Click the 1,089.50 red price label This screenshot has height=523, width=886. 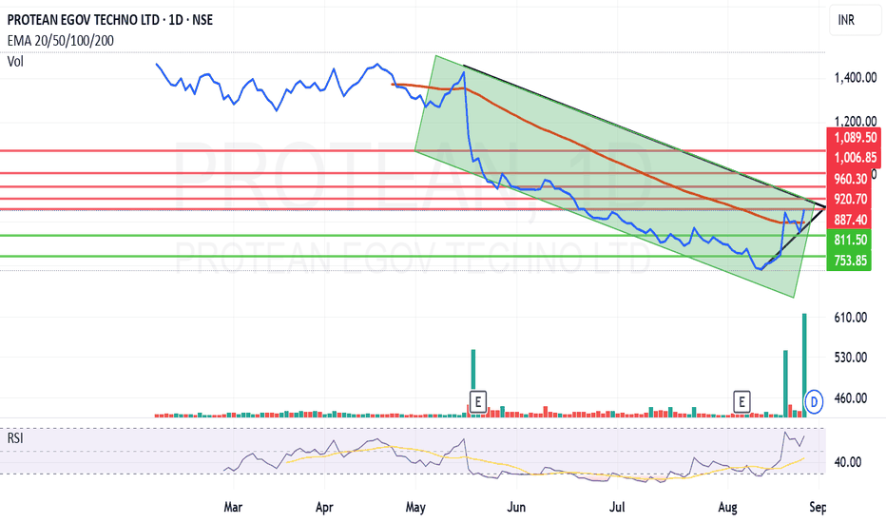tap(855, 137)
